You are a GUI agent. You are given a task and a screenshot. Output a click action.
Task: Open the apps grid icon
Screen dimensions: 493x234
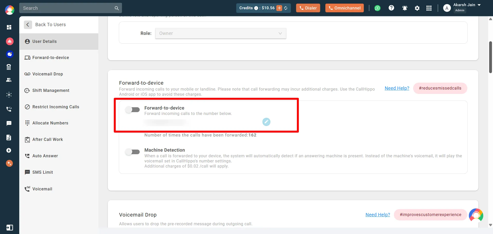[429, 8]
